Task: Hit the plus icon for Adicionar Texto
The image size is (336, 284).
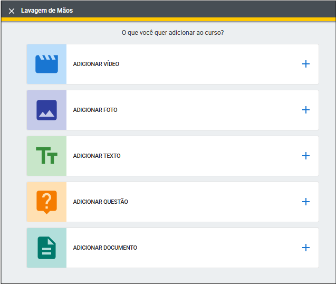Action: (305, 156)
